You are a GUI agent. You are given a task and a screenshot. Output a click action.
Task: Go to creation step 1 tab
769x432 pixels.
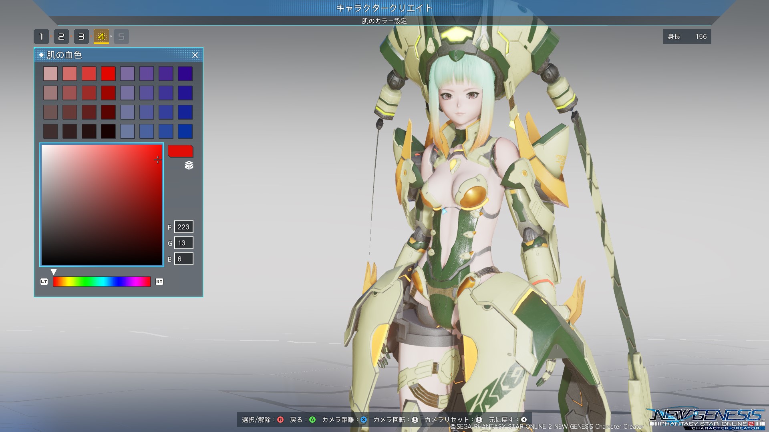pos(41,37)
